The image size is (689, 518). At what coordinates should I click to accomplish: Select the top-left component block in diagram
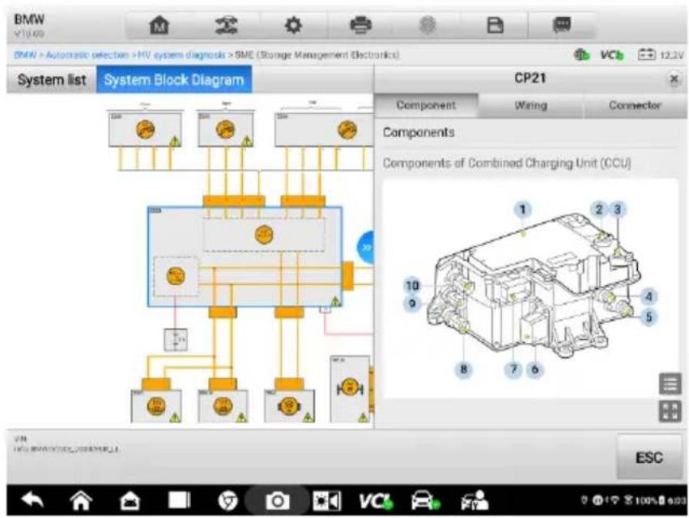(x=145, y=129)
